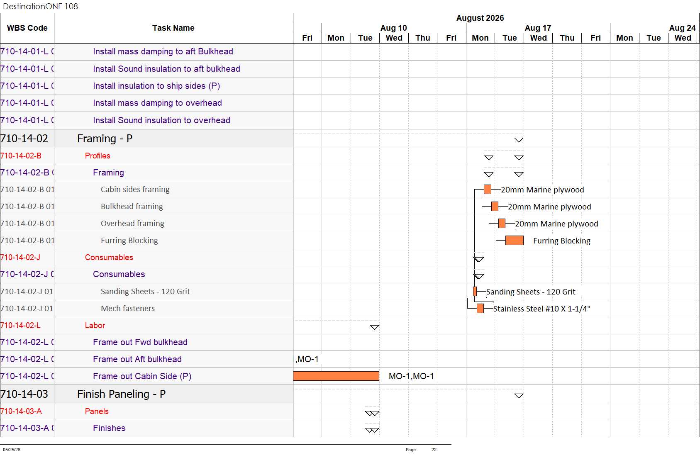Viewport: 700px width, 455px height.
Task: Click the 'Overhead framing' task name
Action: click(132, 224)
